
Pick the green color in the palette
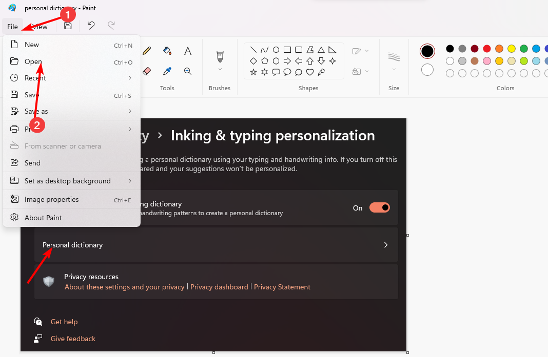click(x=523, y=49)
